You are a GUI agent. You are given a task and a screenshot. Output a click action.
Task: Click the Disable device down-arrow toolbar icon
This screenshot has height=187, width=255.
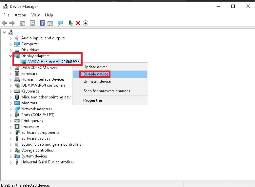[86, 23]
